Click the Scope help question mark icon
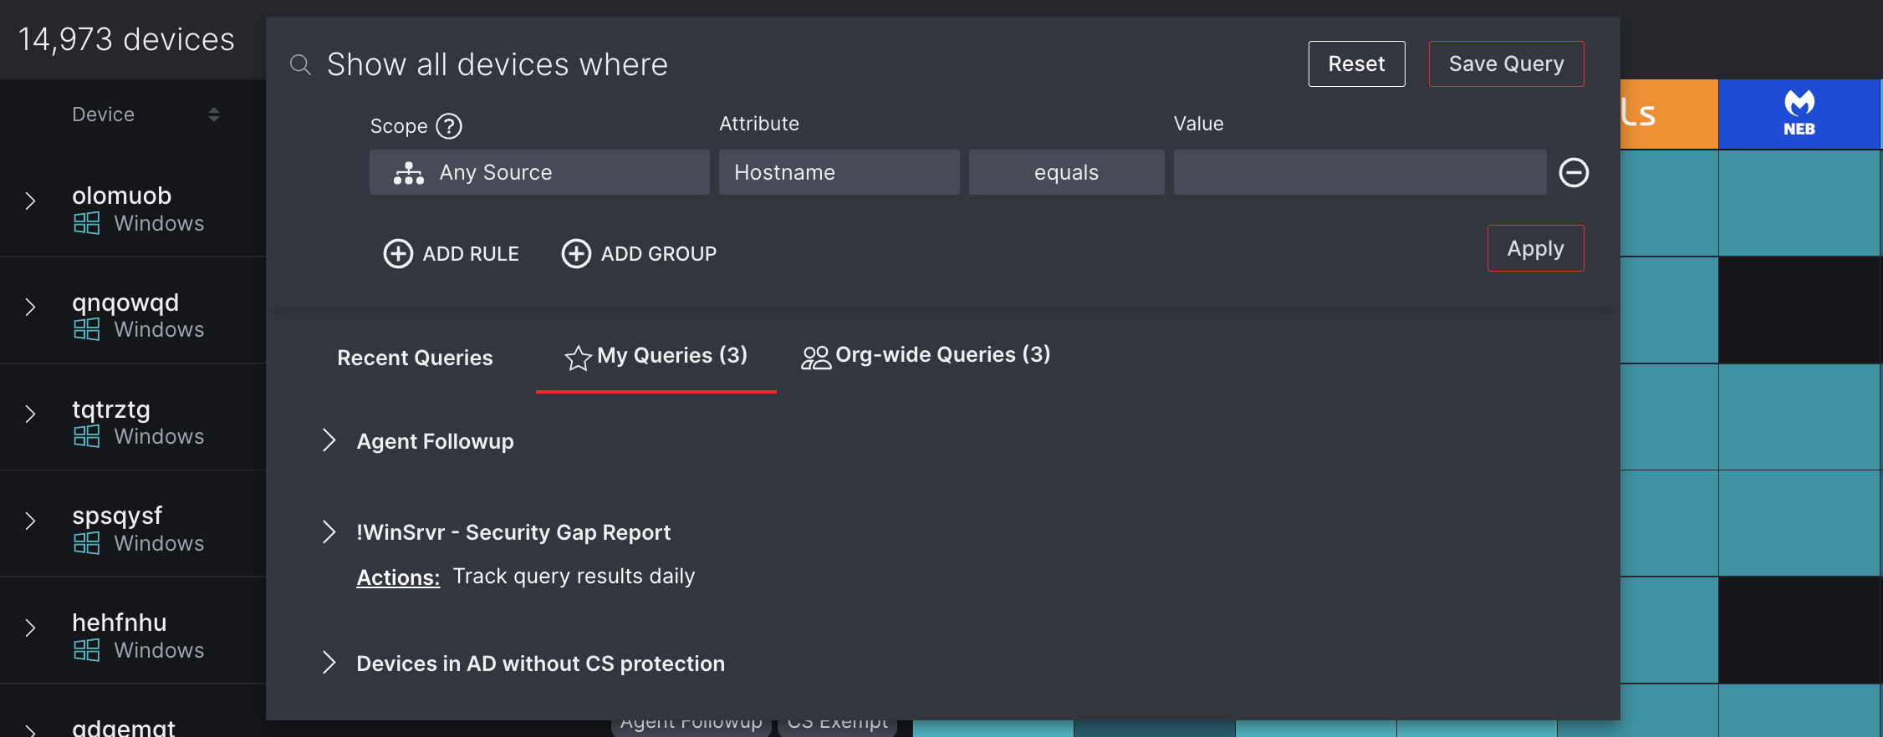 pos(449,126)
